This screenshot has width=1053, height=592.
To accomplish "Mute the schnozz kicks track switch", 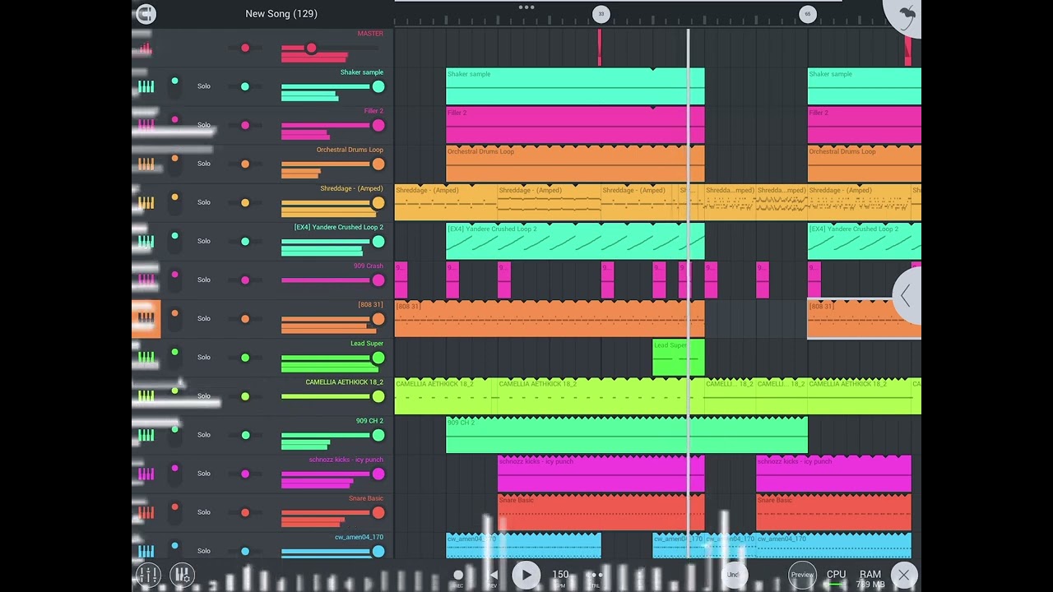I will 174,474.
